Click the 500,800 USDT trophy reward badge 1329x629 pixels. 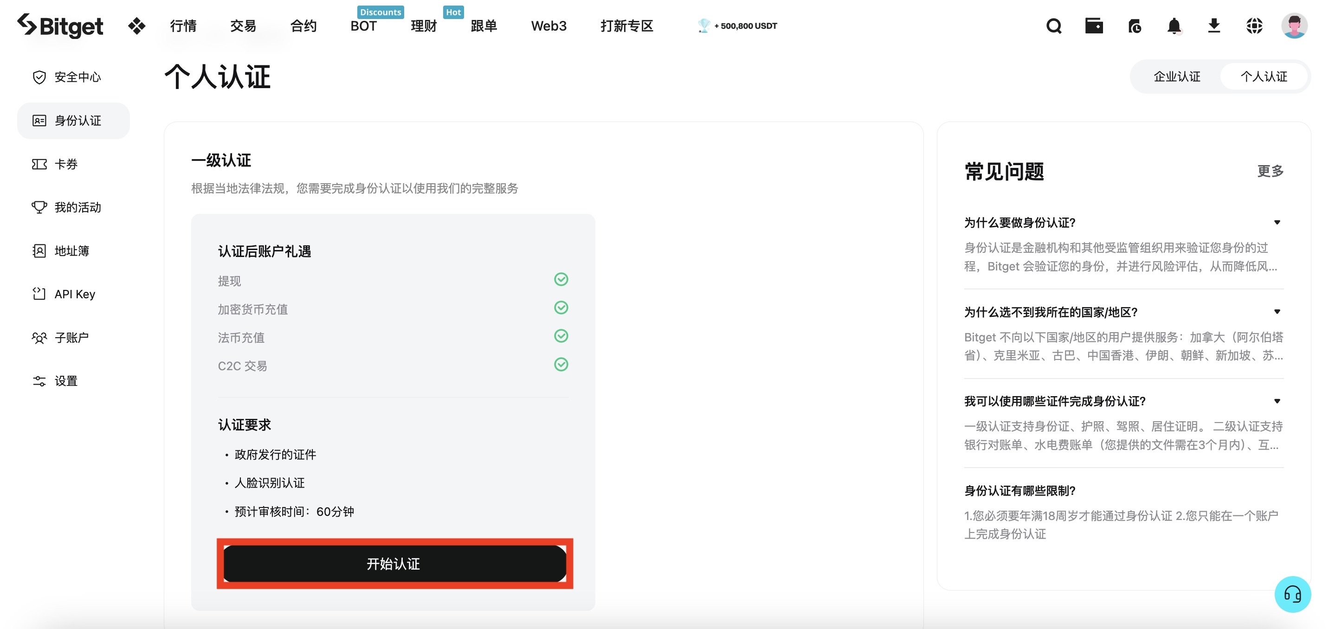pos(738,25)
